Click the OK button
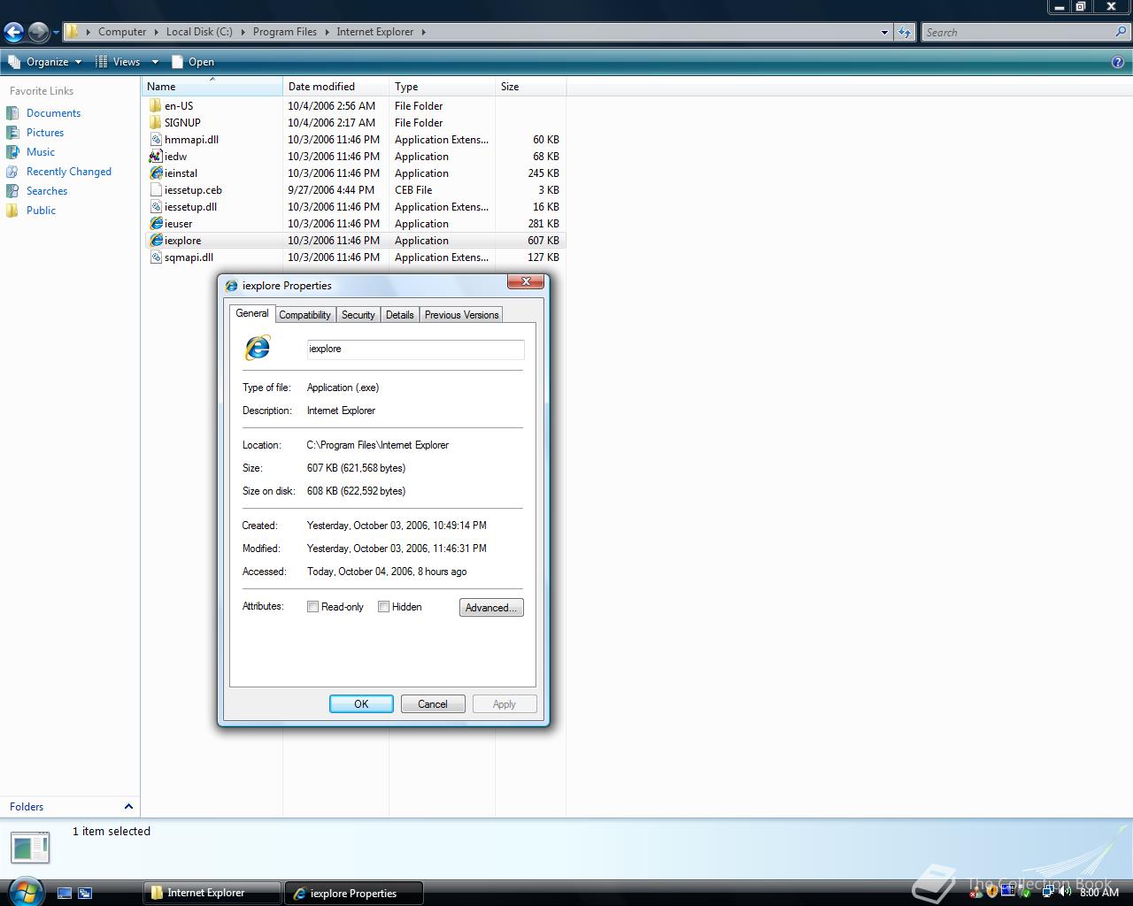1133x906 pixels. click(361, 704)
